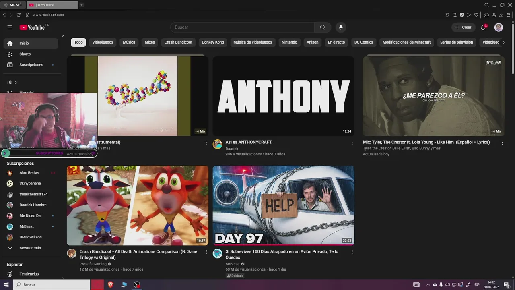Go back with the browser back arrow
Screen dimensions: 515x290
[x=4, y=15]
